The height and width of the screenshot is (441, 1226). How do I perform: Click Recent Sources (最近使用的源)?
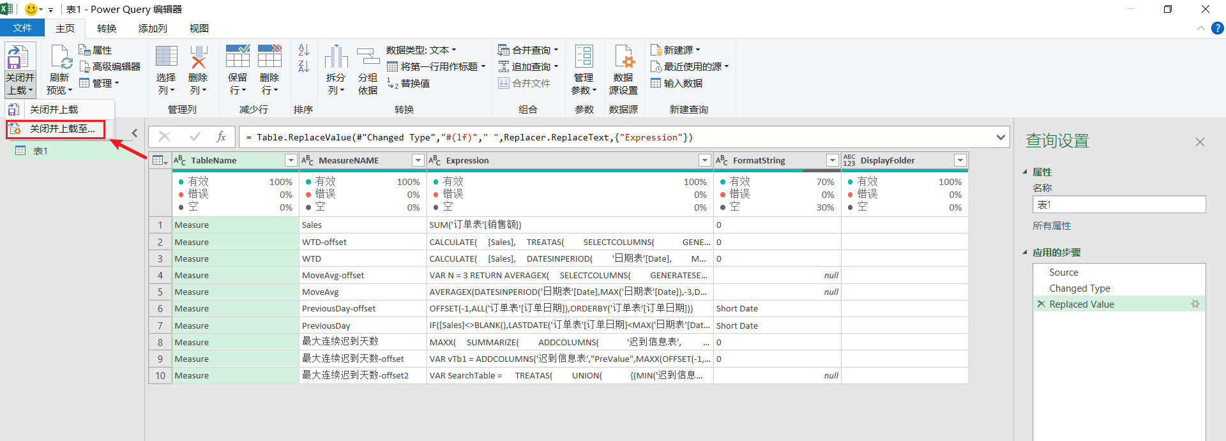(x=689, y=66)
